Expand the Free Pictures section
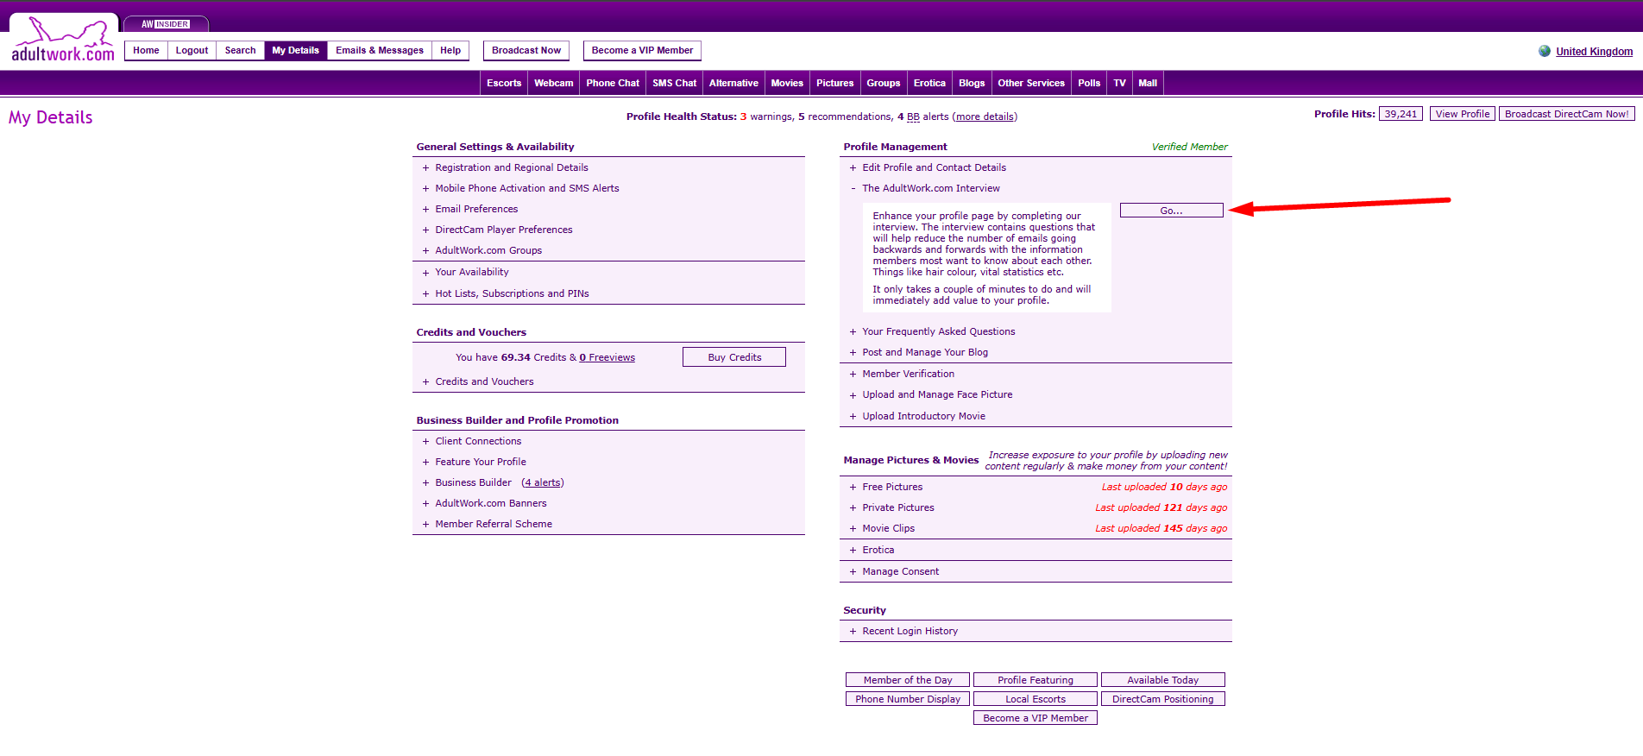The image size is (1643, 756). coord(891,487)
